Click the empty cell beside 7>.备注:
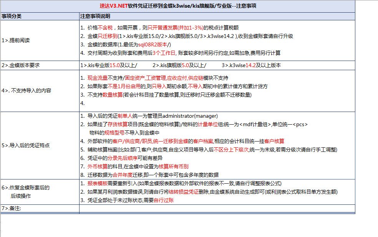Viewport: 378px width, 237px height. pyautogui.click(x=217, y=208)
